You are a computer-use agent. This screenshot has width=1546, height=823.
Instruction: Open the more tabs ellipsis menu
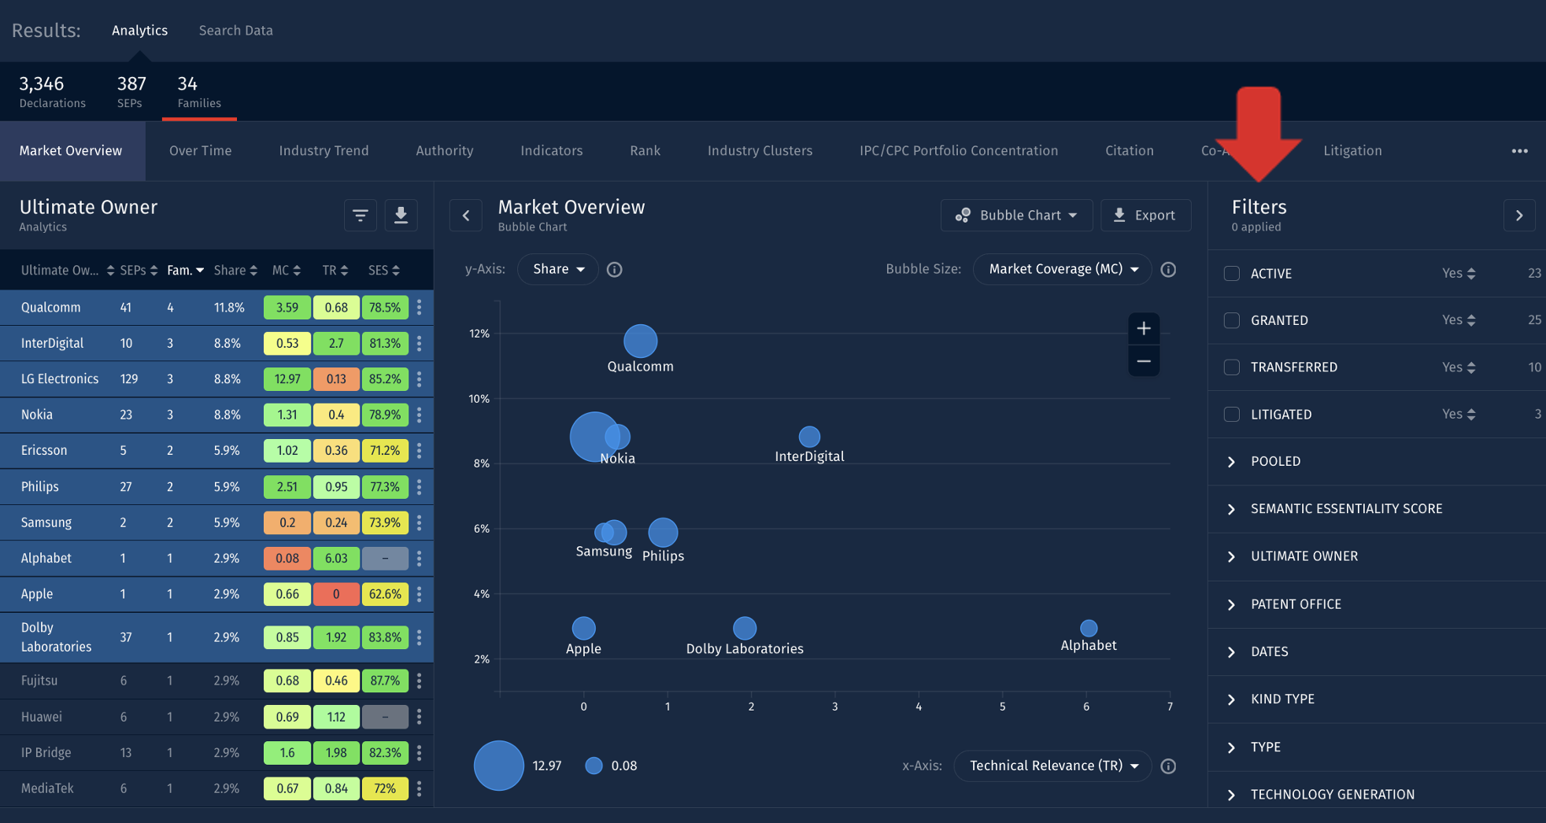pos(1520,150)
